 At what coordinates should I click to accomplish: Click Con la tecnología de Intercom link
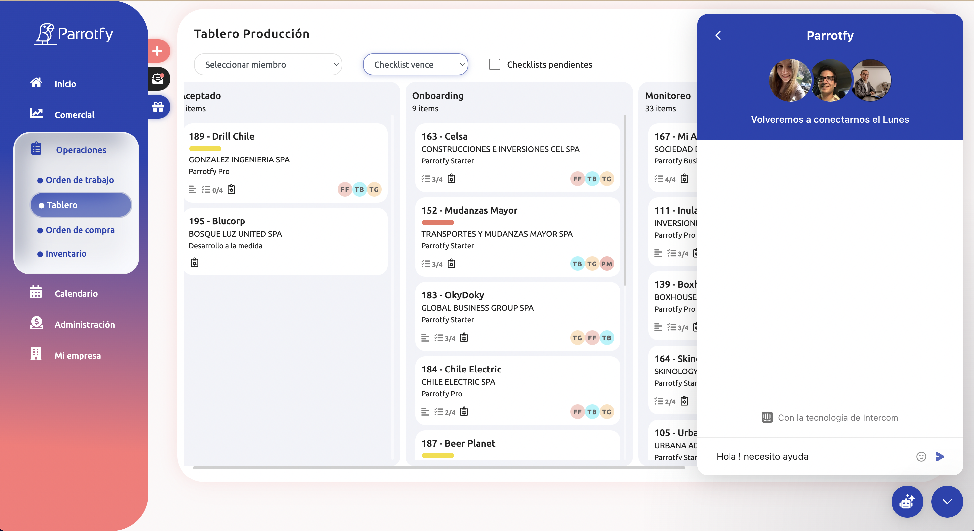pyautogui.click(x=830, y=418)
